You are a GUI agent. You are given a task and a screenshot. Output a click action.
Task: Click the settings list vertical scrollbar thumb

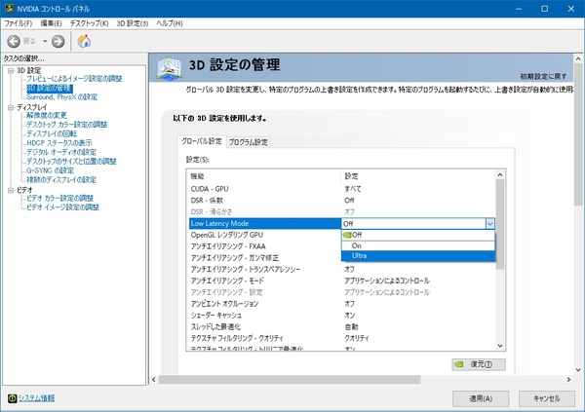500,224
